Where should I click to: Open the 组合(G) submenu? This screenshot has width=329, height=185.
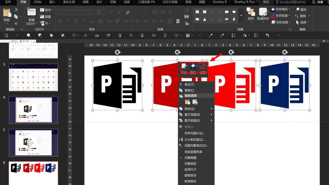[x=196, y=109]
